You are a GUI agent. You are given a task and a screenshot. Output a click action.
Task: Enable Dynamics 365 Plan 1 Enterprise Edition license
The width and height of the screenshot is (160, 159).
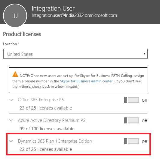tap(132, 141)
